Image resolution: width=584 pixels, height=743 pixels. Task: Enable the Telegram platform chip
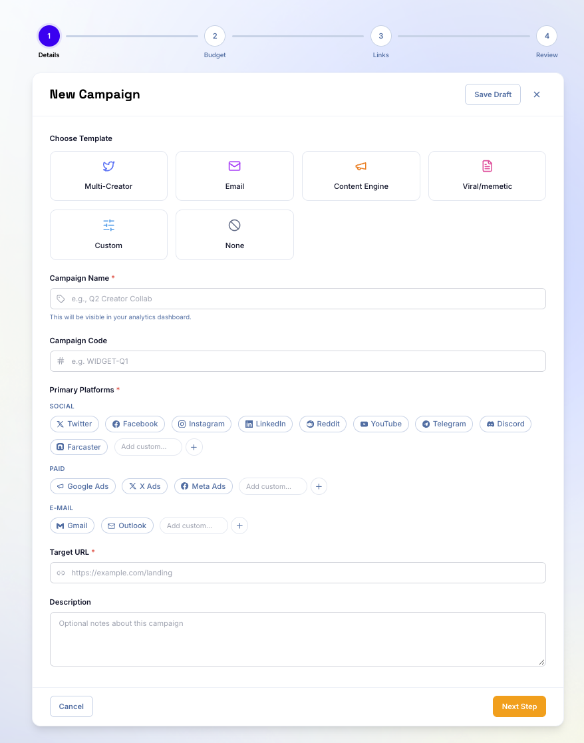(444, 424)
